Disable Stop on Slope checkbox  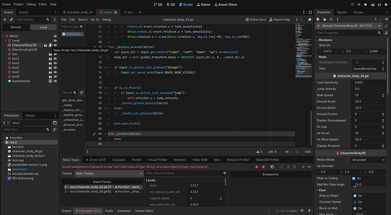pyautogui.click(x=355, y=196)
